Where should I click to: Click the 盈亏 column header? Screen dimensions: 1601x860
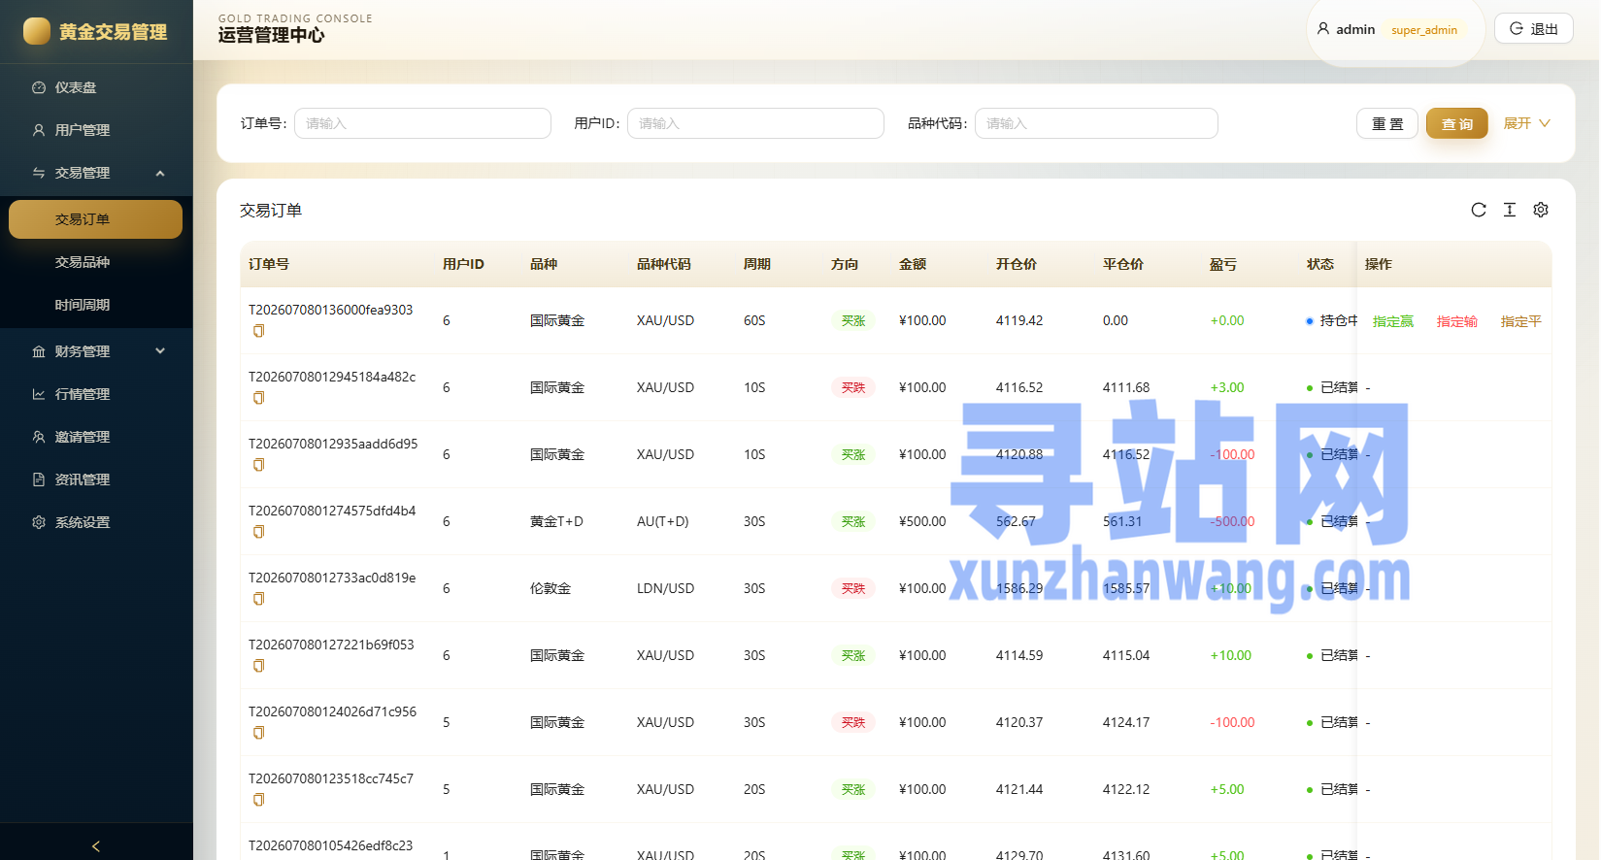point(1223,264)
